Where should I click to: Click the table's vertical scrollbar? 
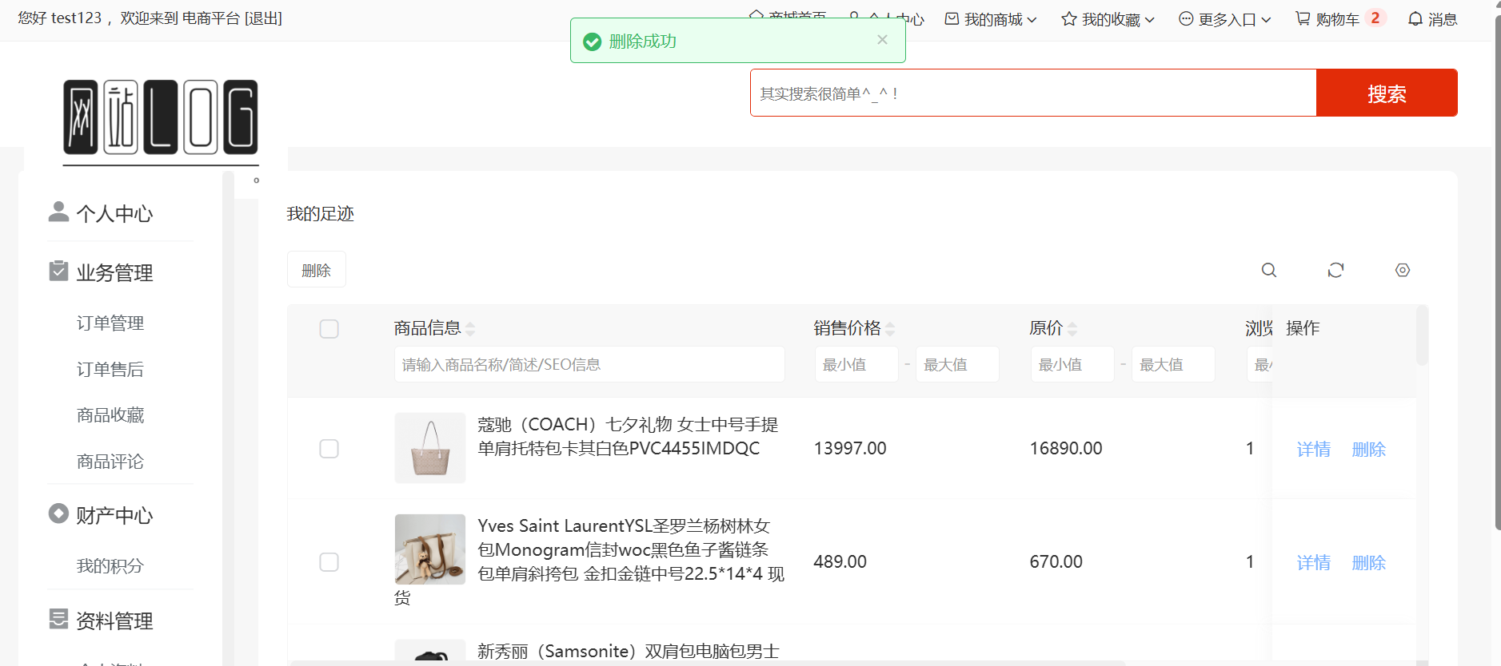[1422, 335]
